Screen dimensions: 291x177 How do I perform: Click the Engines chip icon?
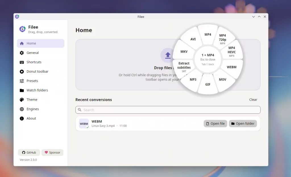click(x=22, y=109)
